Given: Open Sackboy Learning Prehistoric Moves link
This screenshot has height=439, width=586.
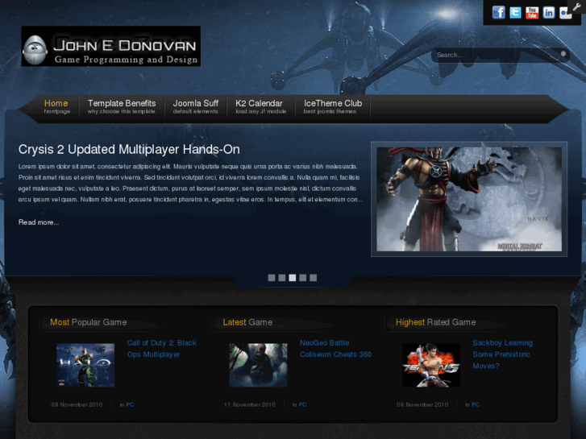Looking at the screenshot, I should click(503, 354).
